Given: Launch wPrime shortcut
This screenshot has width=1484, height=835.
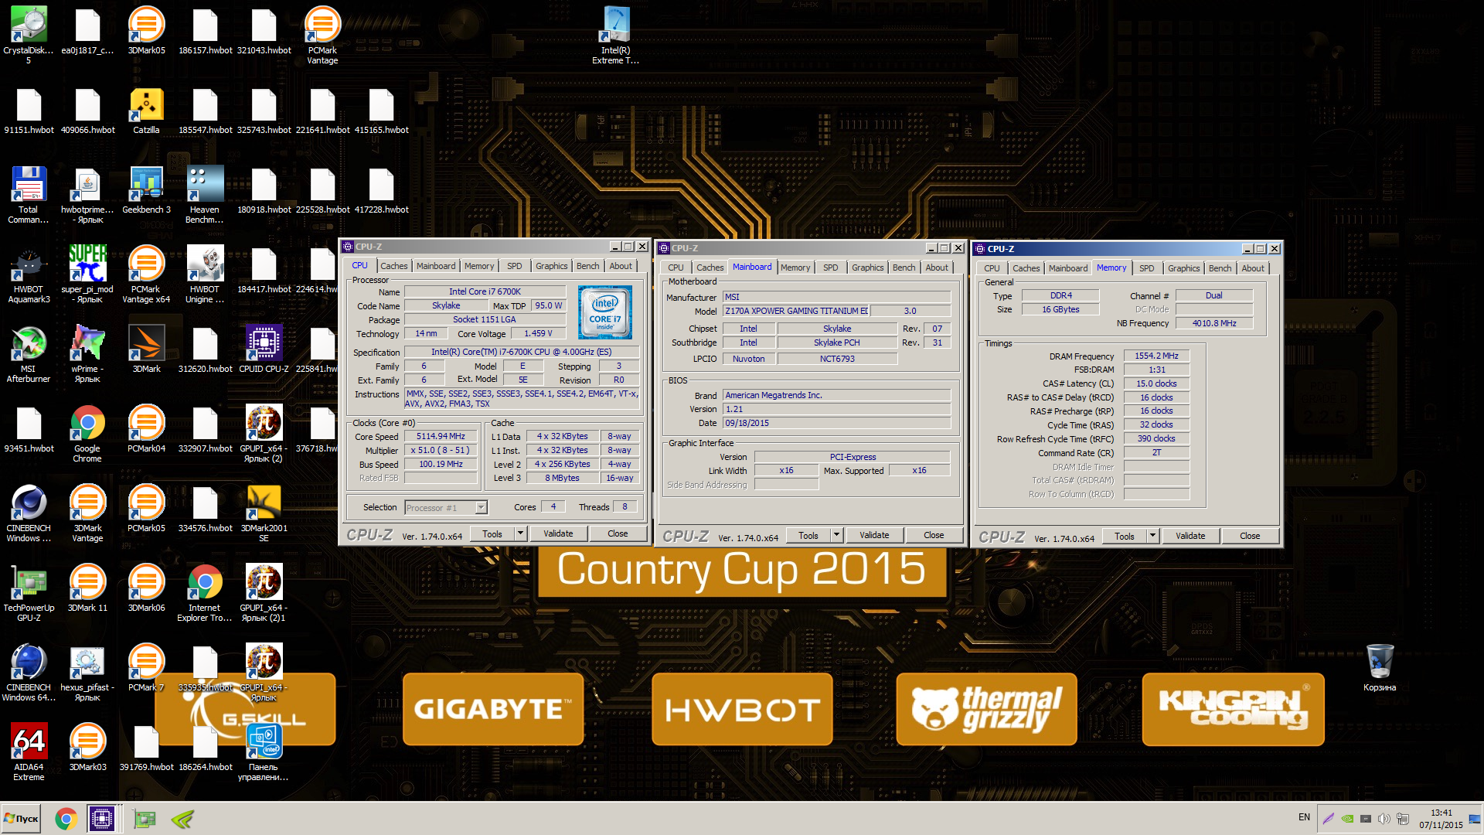Looking at the screenshot, I should click(x=87, y=354).
